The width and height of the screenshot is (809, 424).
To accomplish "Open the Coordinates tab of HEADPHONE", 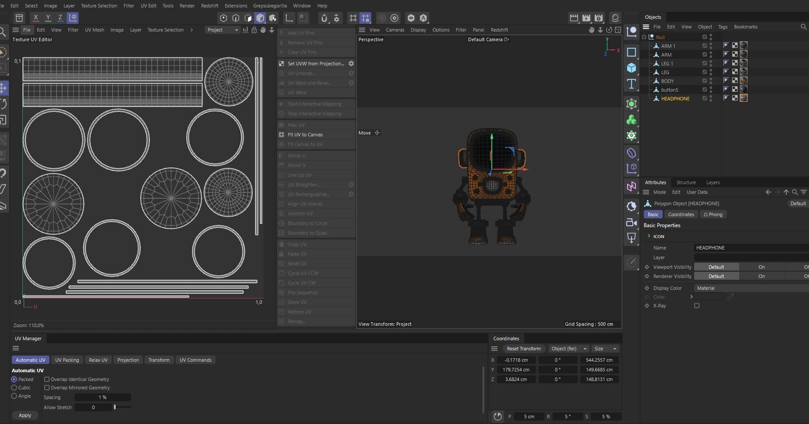I will click(681, 214).
